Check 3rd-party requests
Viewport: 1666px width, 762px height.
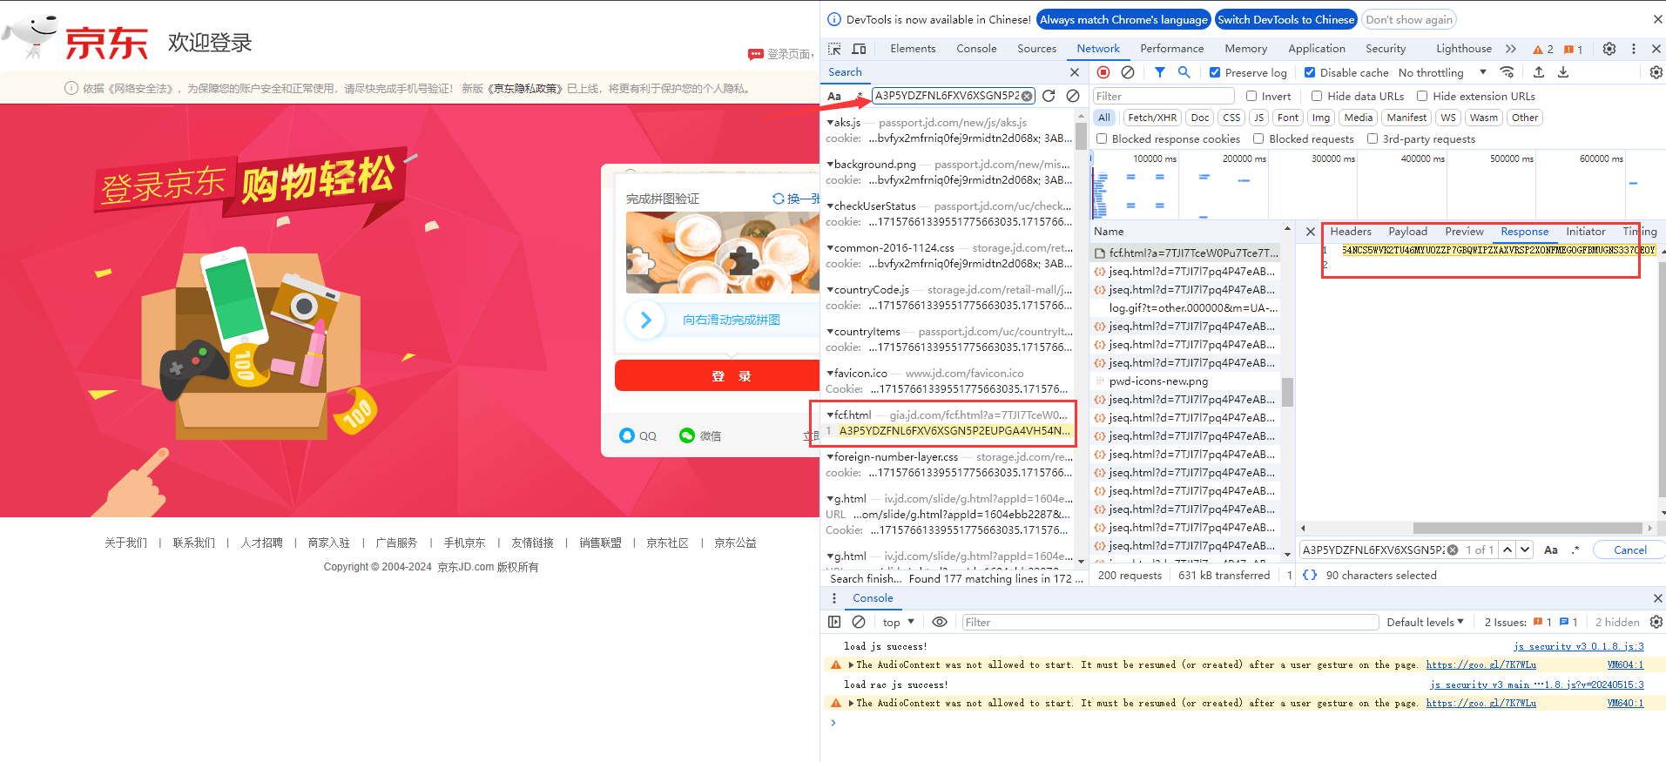click(x=1373, y=138)
